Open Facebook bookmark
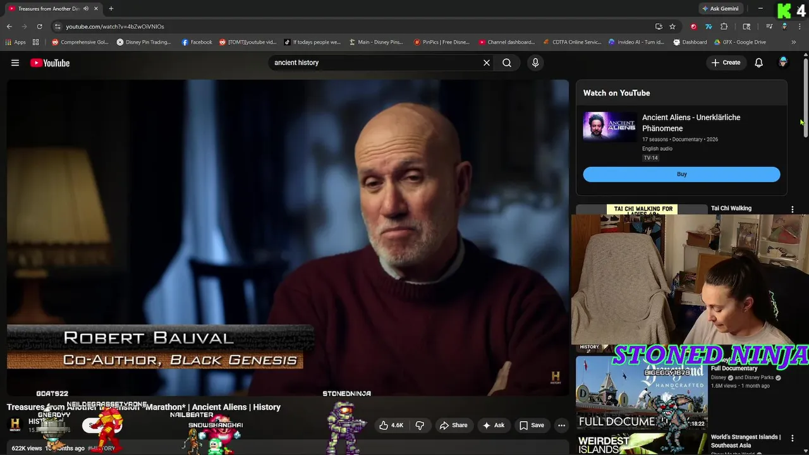This screenshot has width=809, height=455. (x=197, y=42)
